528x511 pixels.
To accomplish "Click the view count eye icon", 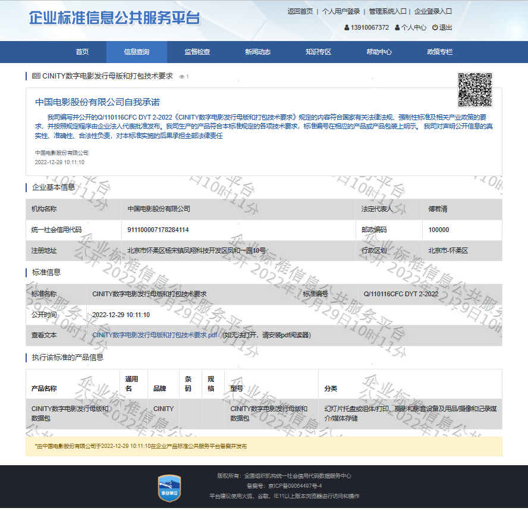I will point(182,77).
